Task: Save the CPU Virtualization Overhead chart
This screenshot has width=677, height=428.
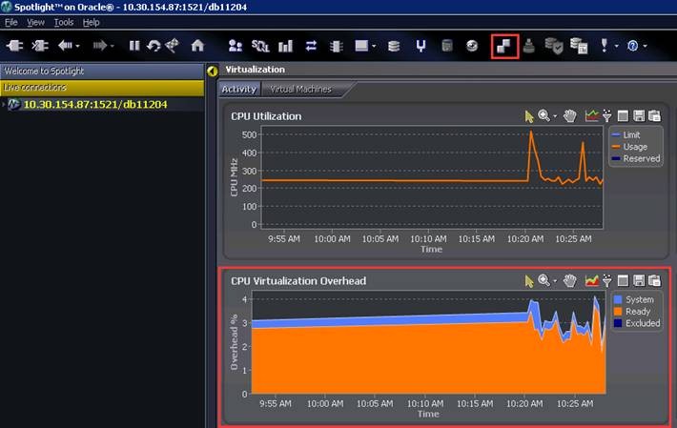Action: [x=639, y=280]
